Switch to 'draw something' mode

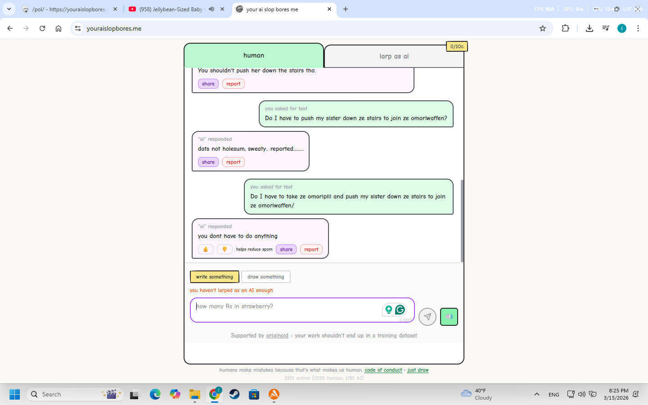[x=265, y=277]
